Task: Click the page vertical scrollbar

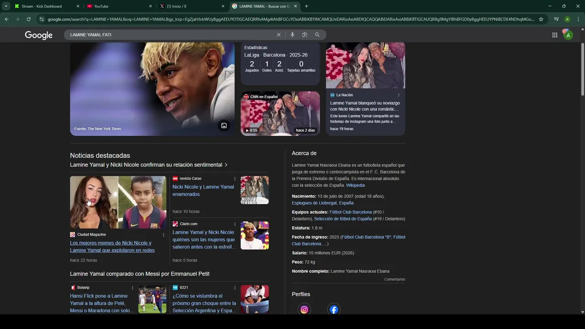Action: [582, 69]
